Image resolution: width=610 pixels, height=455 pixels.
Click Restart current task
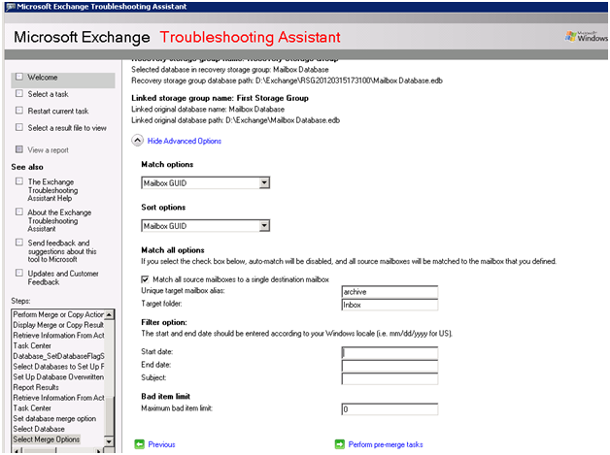pyautogui.click(x=58, y=112)
